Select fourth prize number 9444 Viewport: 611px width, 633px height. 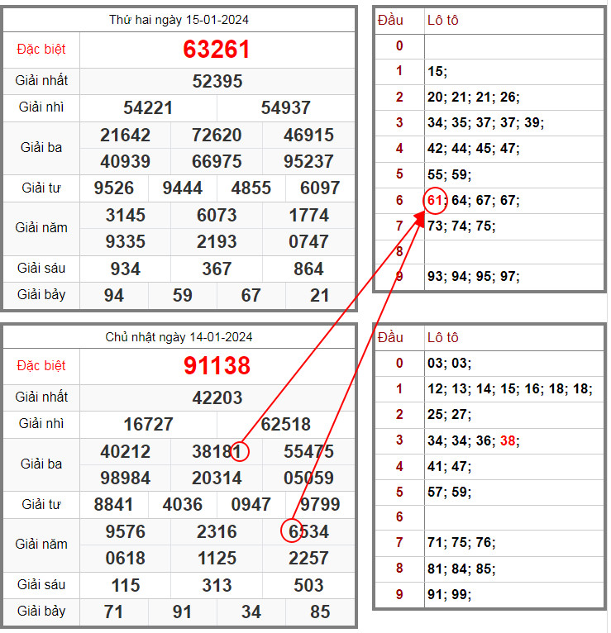point(183,188)
